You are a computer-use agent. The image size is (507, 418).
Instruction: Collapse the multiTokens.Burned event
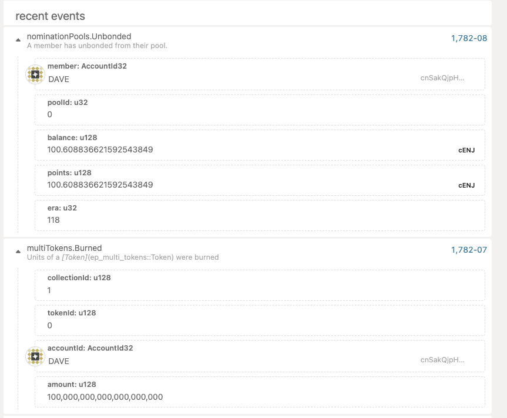click(x=18, y=252)
